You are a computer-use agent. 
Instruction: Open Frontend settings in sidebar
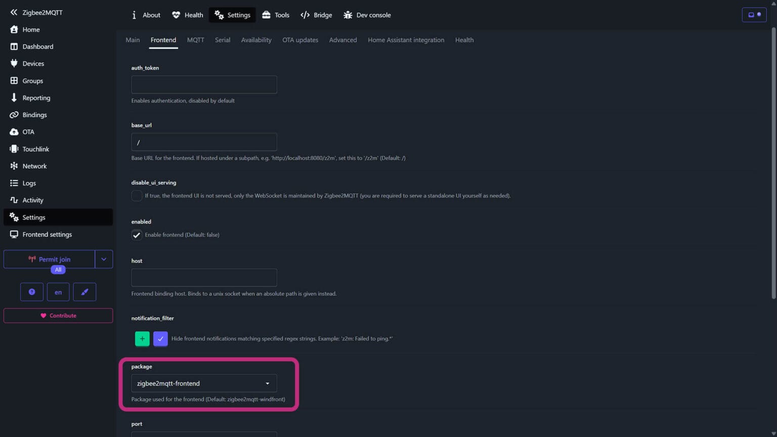(58, 234)
